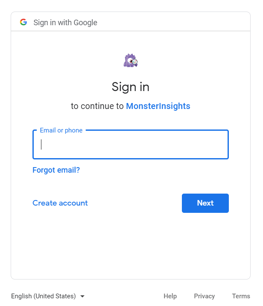Expand the English (United States) language selector

point(48,296)
